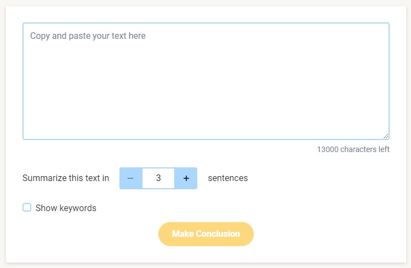The width and height of the screenshot is (411, 268).
Task: Select the sentence count field showing 3
Action: click(158, 178)
